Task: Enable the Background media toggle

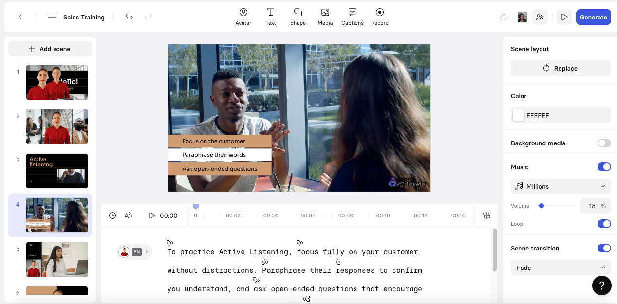Action: (x=604, y=143)
